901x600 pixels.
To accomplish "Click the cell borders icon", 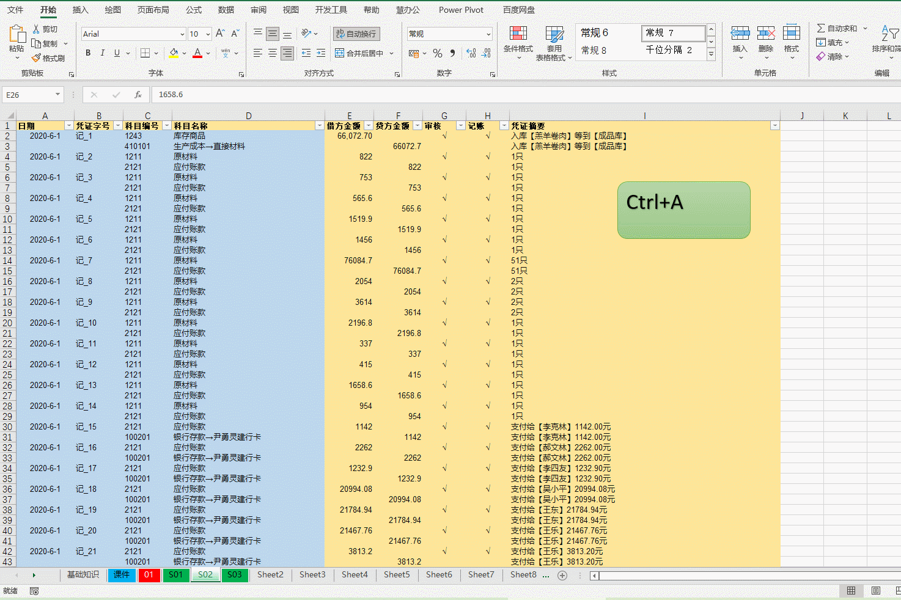I will 145,53.
